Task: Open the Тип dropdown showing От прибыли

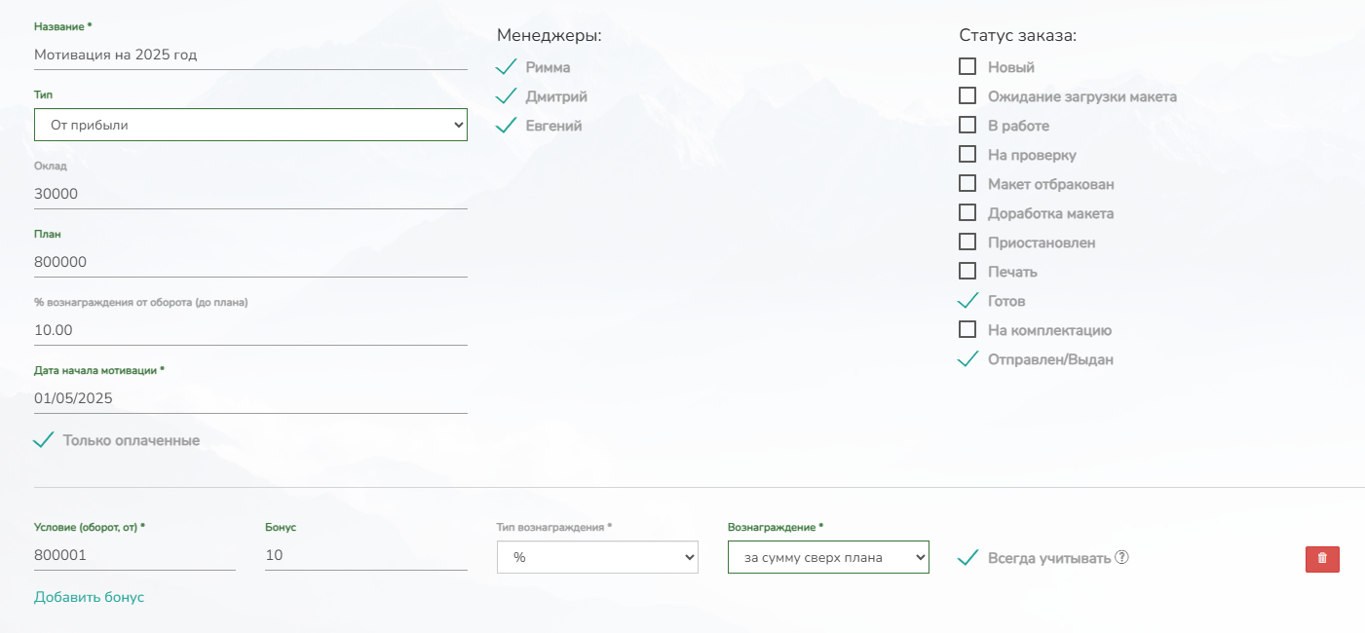Action: click(x=250, y=125)
